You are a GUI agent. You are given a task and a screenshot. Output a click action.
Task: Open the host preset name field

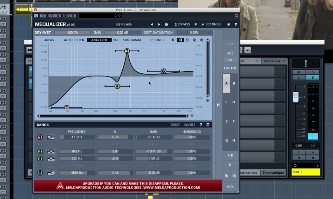click(x=97, y=16)
